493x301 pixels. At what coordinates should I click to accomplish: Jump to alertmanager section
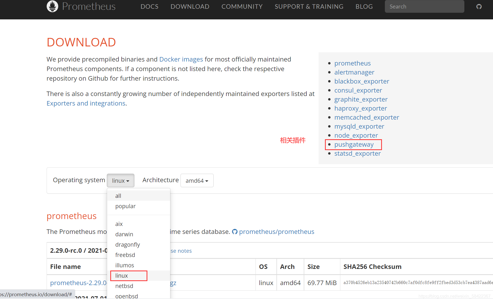[354, 72]
